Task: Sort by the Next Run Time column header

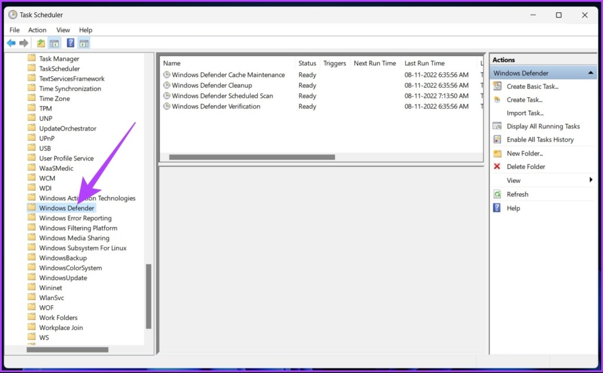Action: (x=375, y=63)
